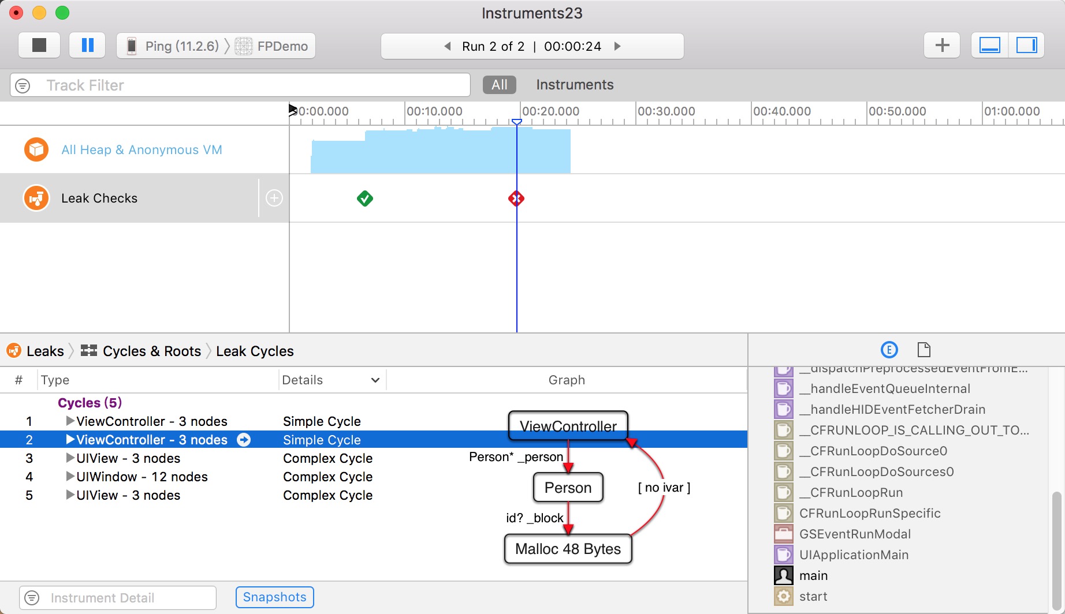Image resolution: width=1065 pixels, height=614 pixels.
Task: Click the Snapshots button
Action: click(274, 597)
